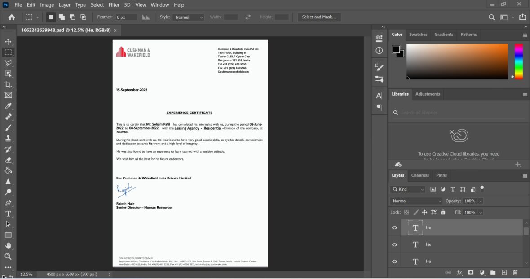530x279 pixels.
Task: Activate the Crop tool
Action: tap(8, 84)
